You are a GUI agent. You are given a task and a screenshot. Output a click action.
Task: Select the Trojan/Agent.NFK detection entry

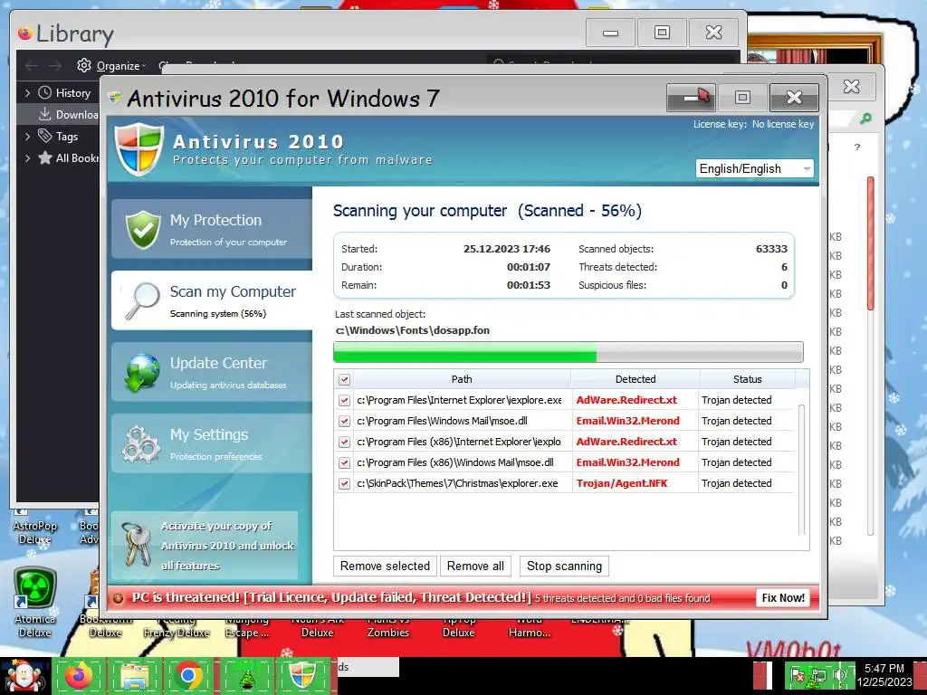tap(621, 483)
